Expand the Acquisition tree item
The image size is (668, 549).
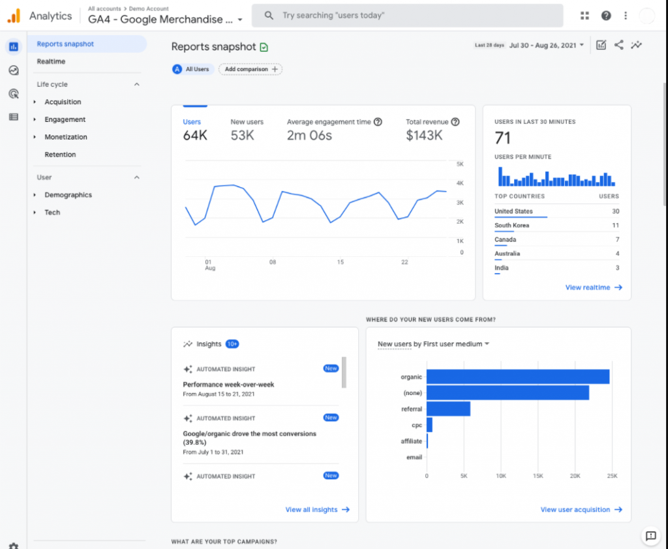coord(63,102)
